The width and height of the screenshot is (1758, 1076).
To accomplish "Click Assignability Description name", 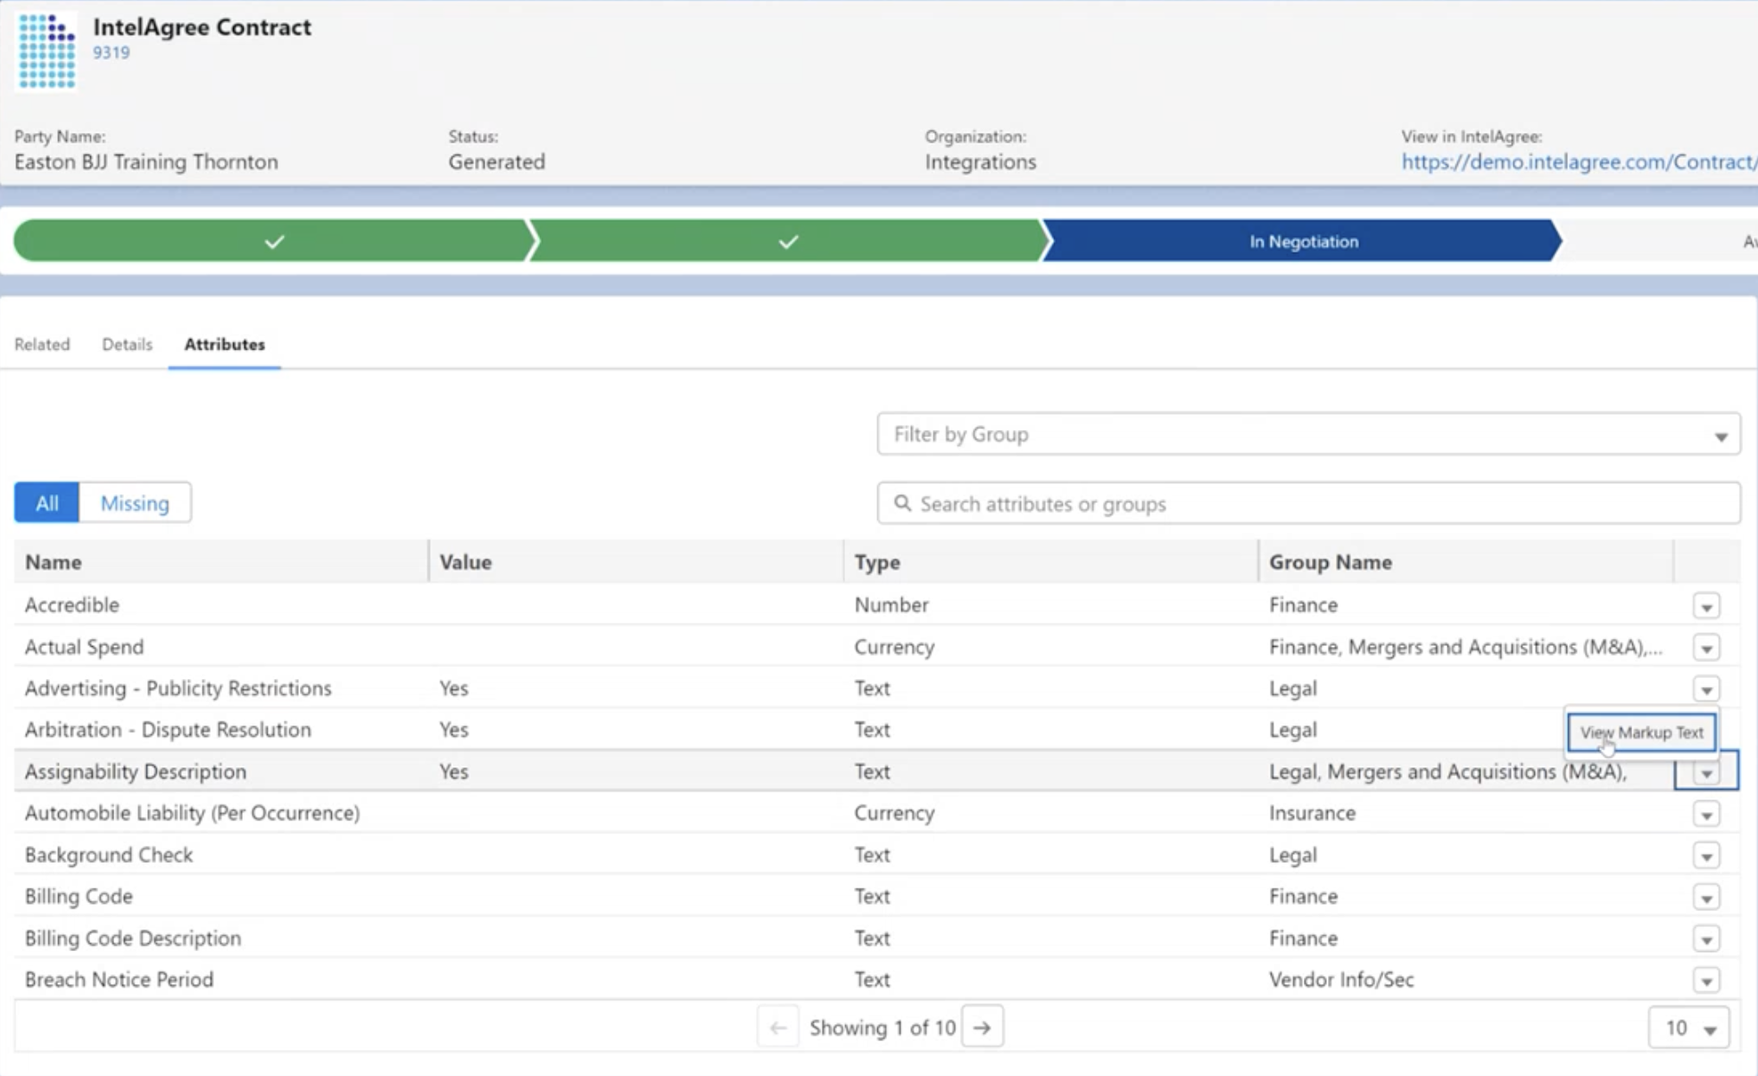I will pyautogui.click(x=136, y=771).
